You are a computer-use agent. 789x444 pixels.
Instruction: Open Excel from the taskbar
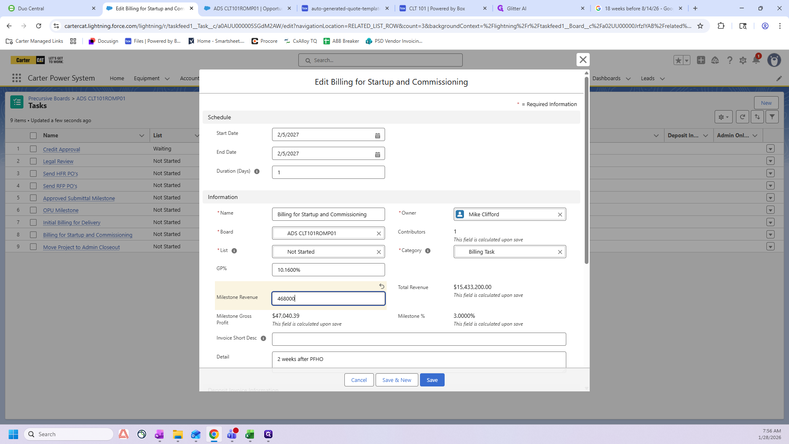[250, 435]
